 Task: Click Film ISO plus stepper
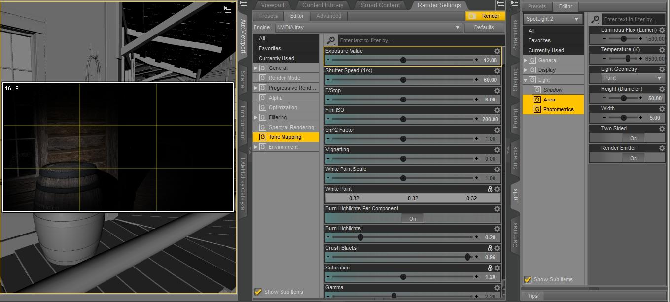click(476, 119)
